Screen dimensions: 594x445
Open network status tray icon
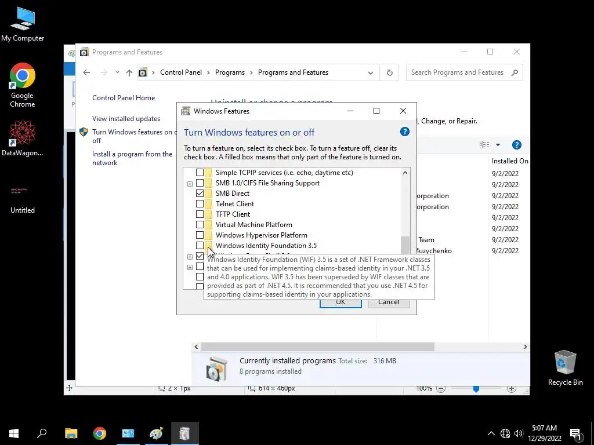click(505, 433)
